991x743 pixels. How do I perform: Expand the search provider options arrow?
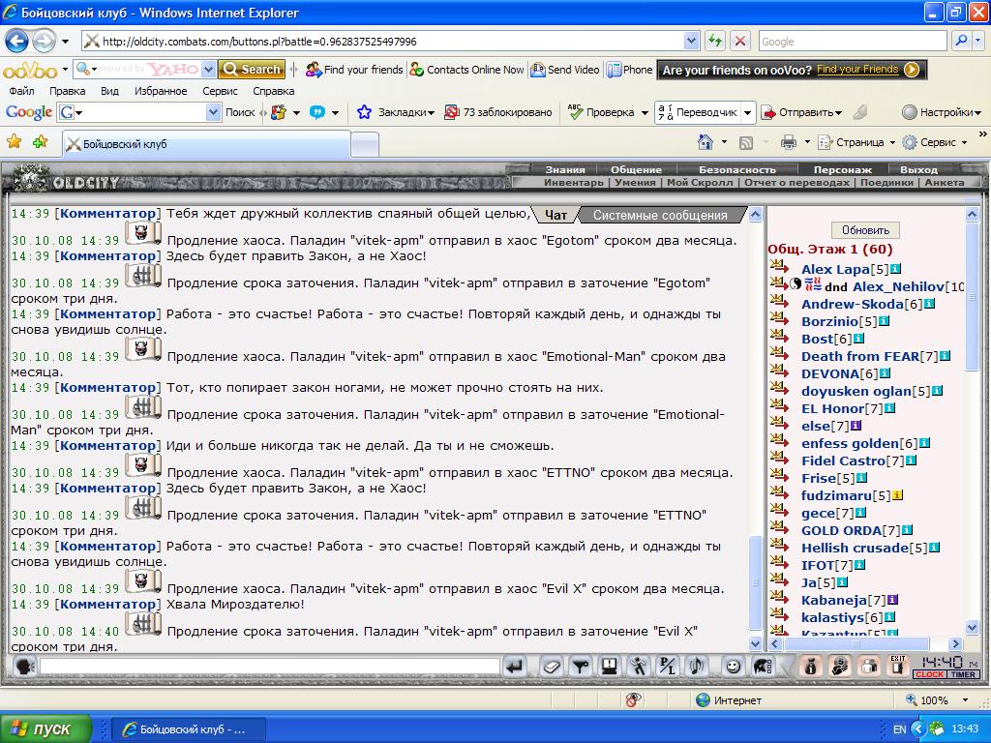pyautogui.click(x=978, y=41)
